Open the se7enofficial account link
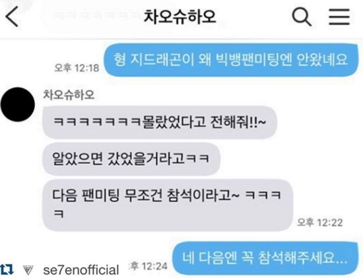This screenshot has width=363, height=278. pyautogui.click(x=81, y=270)
